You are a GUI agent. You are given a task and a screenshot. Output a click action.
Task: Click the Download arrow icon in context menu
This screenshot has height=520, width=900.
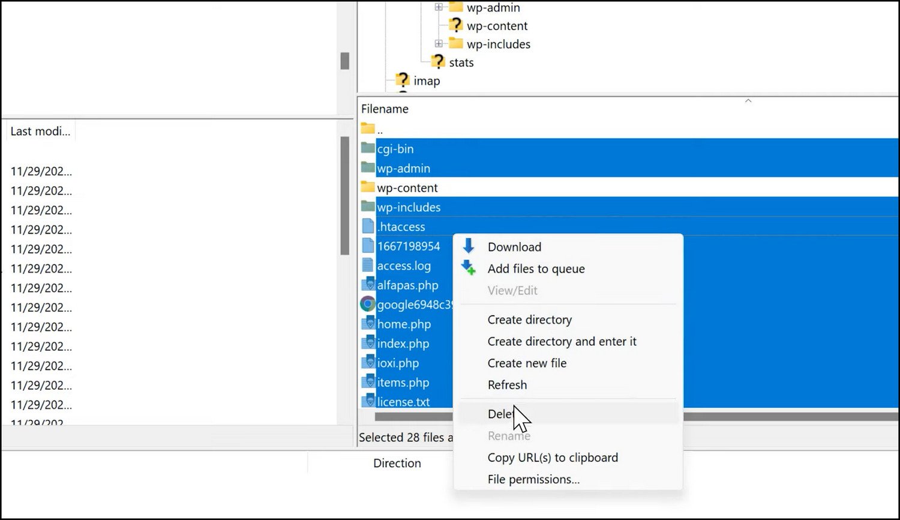tap(469, 246)
